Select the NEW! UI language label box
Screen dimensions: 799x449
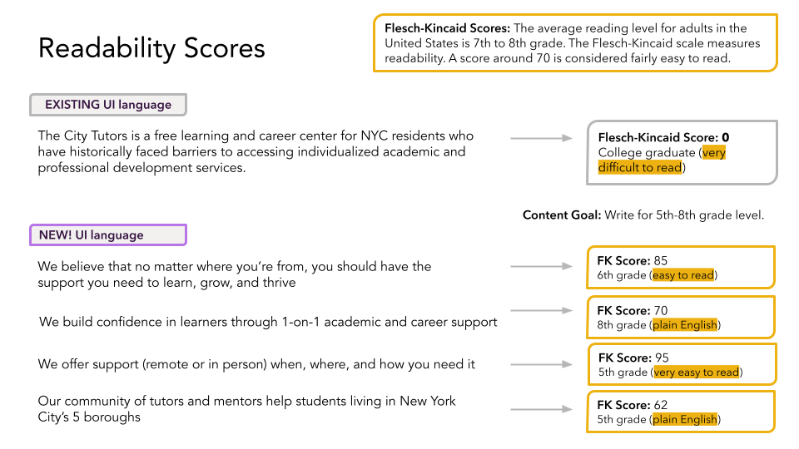coord(108,234)
